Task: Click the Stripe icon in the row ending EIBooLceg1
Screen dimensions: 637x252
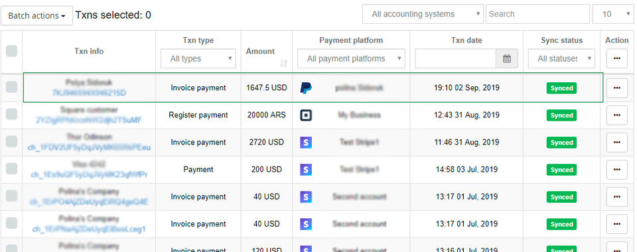Action: pyautogui.click(x=306, y=224)
